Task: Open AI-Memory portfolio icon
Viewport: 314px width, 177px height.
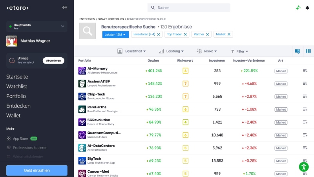Action: point(82,71)
